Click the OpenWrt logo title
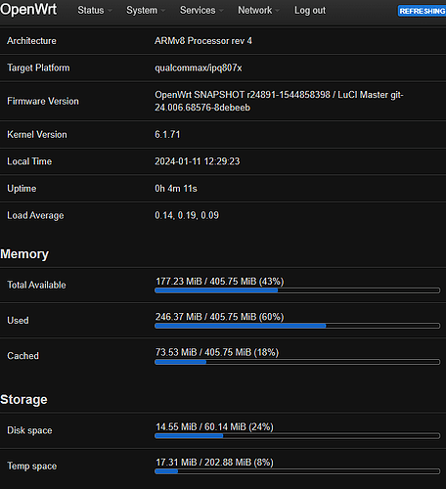Viewport: 446px width, 489px height. [x=28, y=10]
